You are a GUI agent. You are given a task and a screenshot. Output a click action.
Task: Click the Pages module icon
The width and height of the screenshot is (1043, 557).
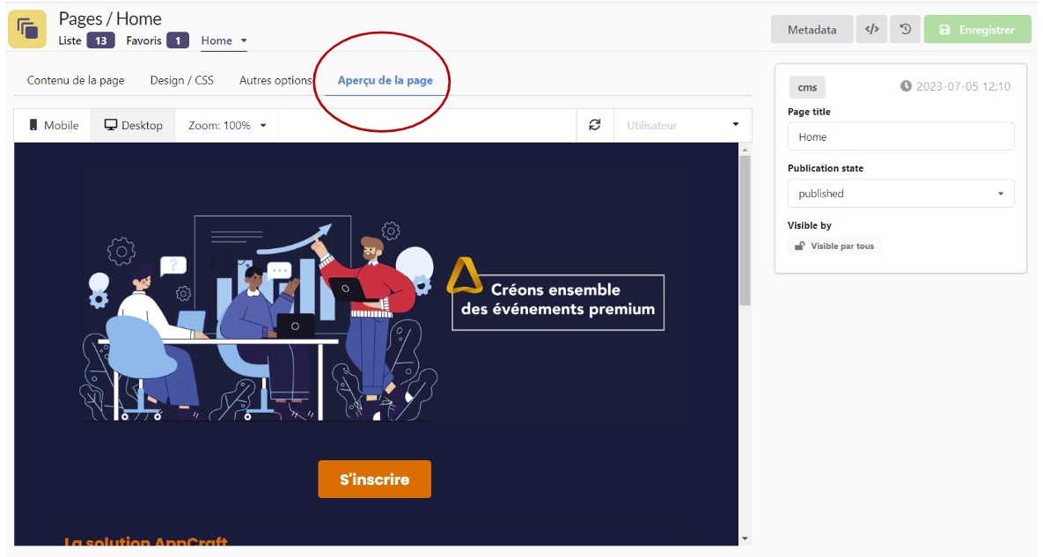click(27, 29)
